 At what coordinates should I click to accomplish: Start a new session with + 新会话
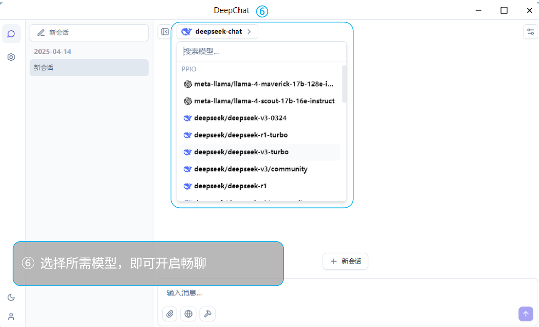345,261
